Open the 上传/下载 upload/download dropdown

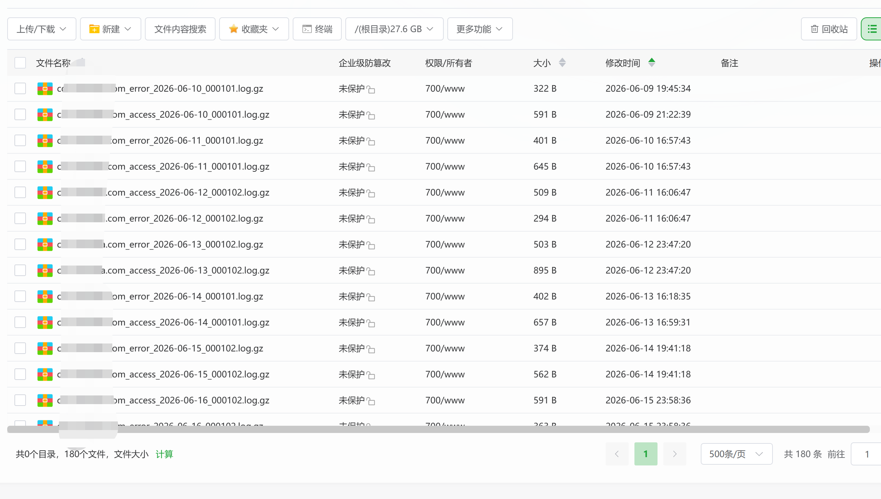point(42,29)
